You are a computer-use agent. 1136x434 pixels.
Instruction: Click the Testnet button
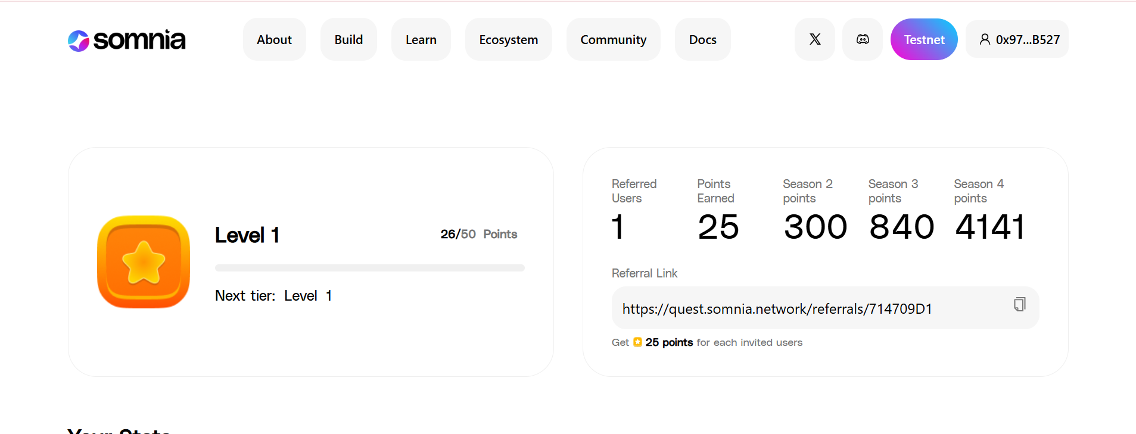pyautogui.click(x=924, y=39)
